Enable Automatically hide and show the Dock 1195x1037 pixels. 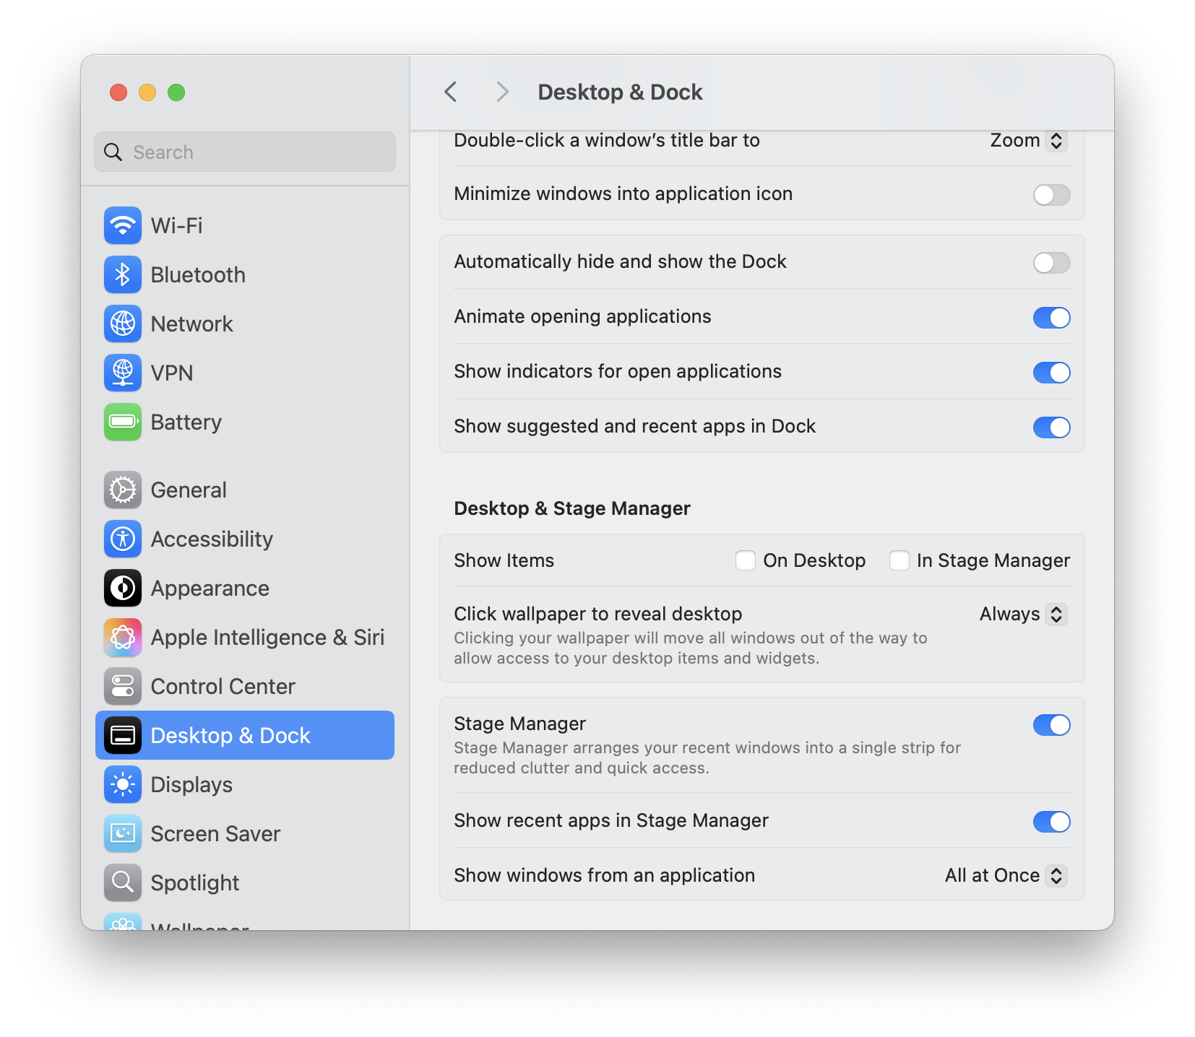point(1051,263)
